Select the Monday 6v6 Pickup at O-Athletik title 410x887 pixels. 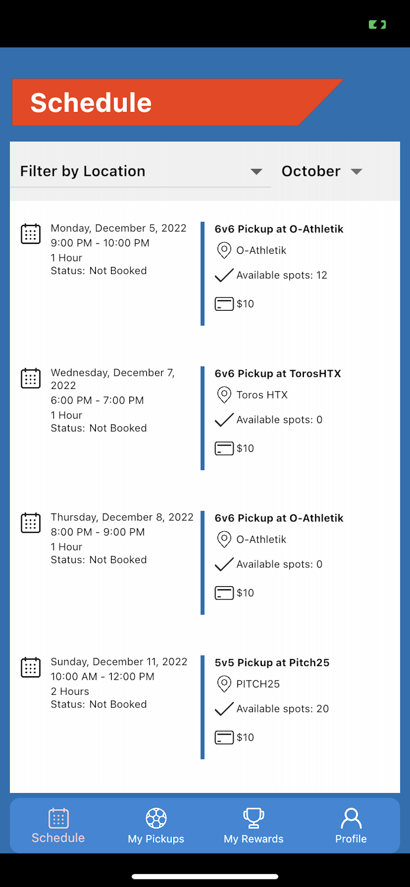coord(279,229)
